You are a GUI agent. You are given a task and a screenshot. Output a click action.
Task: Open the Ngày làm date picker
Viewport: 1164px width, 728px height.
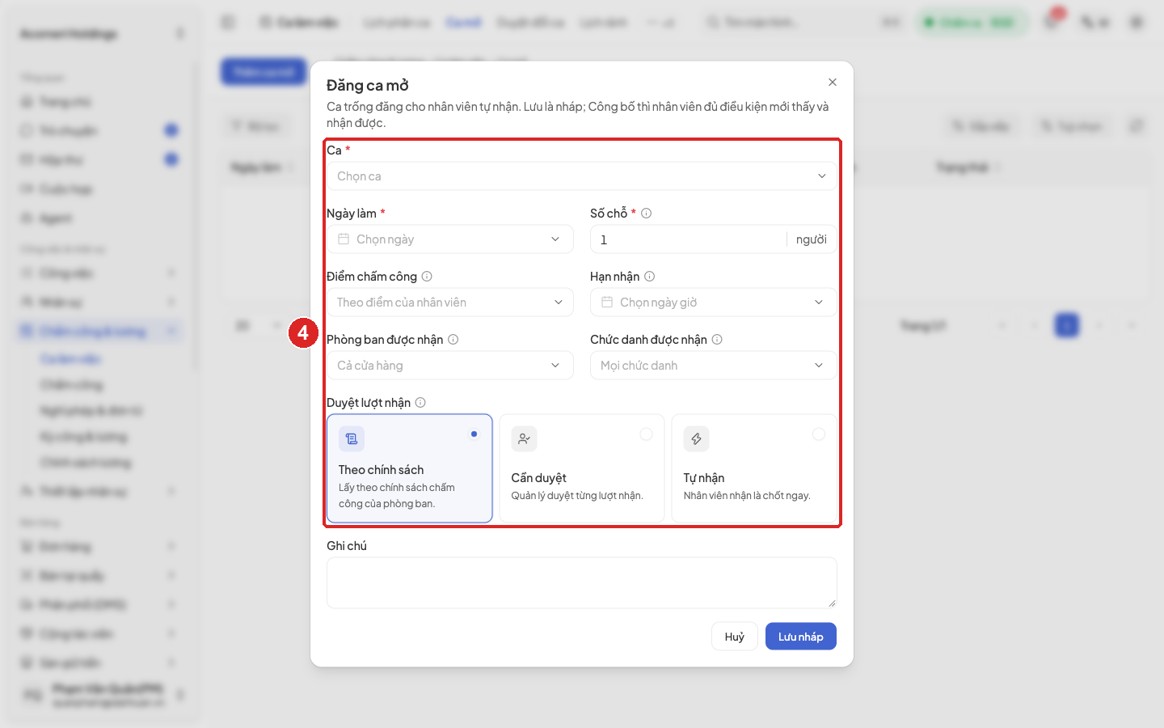(x=450, y=239)
